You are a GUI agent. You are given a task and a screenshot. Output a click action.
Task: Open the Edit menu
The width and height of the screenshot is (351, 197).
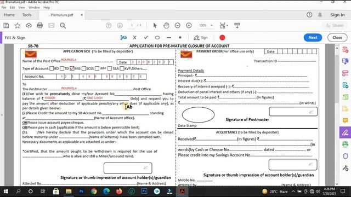12,7
